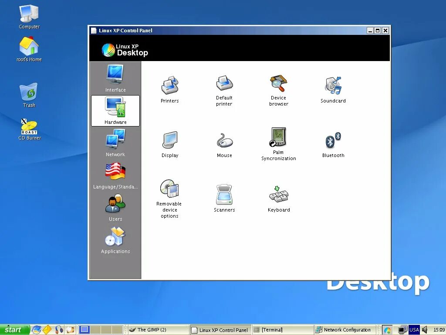Click the volume speaker tray icon
This screenshot has height=335, width=446.
[x=425, y=330]
